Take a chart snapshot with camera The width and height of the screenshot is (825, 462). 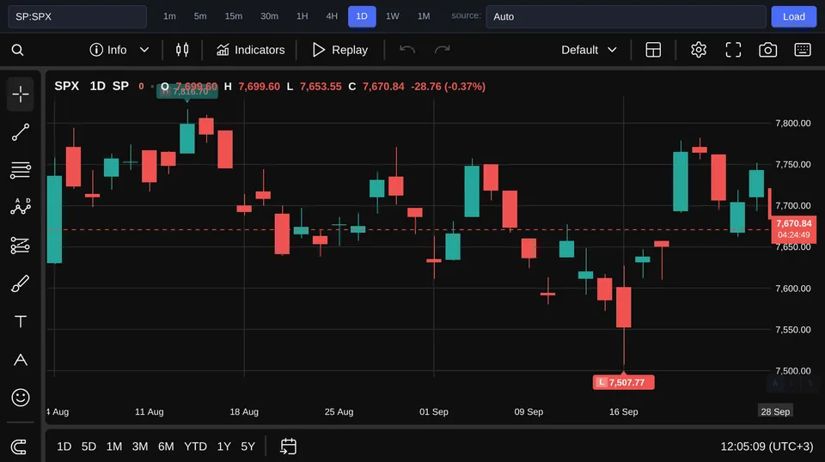(x=767, y=50)
